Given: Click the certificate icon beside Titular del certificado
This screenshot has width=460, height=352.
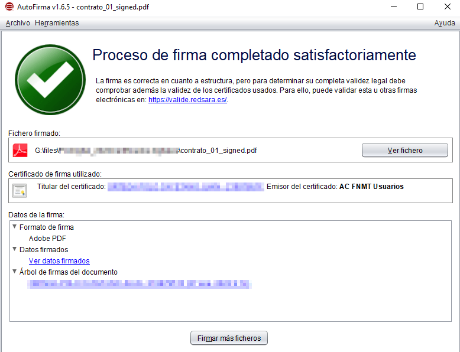Looking at the screenshot, I should pyautogui.click(x=20, y=190).
